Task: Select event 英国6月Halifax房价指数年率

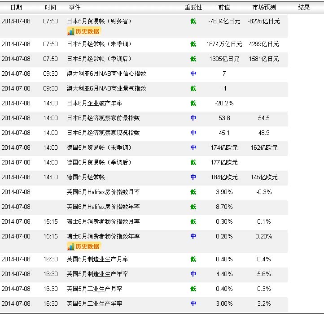Action: coord(103,207)
